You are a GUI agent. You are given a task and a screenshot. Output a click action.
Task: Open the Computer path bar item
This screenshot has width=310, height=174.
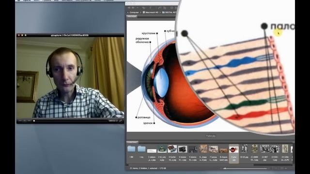tap(134, 13)
